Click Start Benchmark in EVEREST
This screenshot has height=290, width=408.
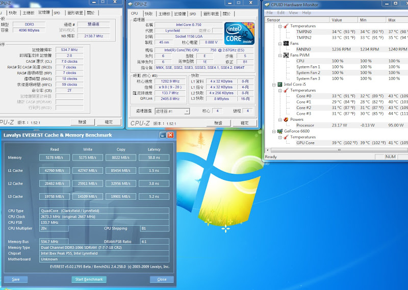coord(89,279)
